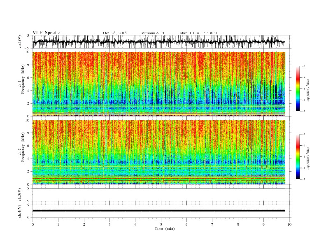
Task: Click time-axis tick label "9"
Action: coord(263,224)
